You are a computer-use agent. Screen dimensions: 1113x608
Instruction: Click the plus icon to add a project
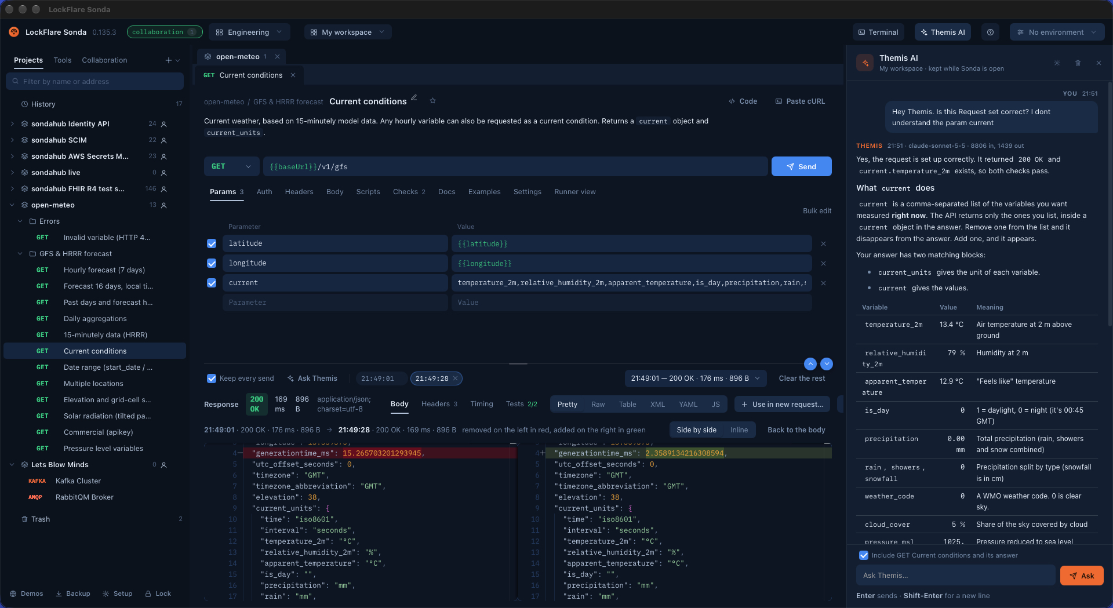(x=169, y=60)
